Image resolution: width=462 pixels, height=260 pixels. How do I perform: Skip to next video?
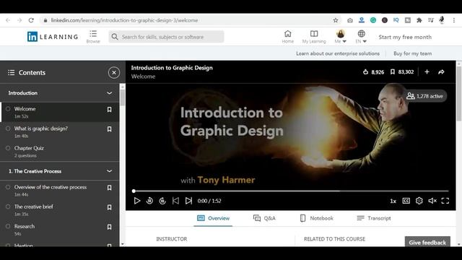188,201
